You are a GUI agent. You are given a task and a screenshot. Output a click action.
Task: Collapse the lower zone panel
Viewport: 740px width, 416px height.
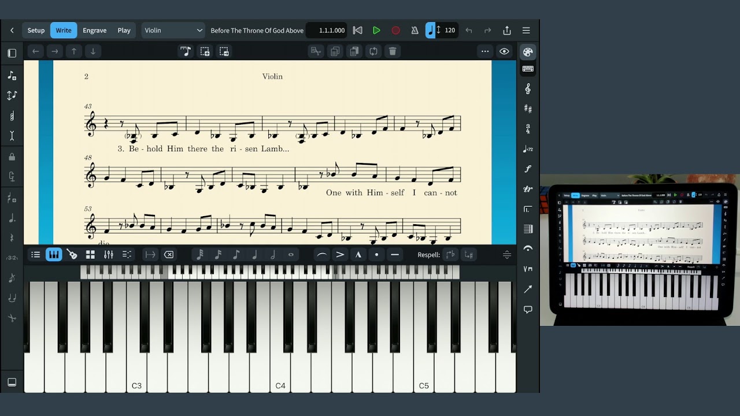(x=12, y=382)
